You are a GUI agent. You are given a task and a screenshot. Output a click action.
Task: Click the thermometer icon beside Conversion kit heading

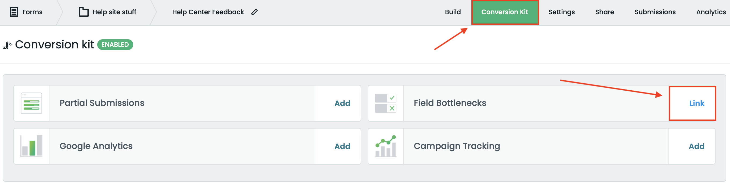click(x=7, y=45)
